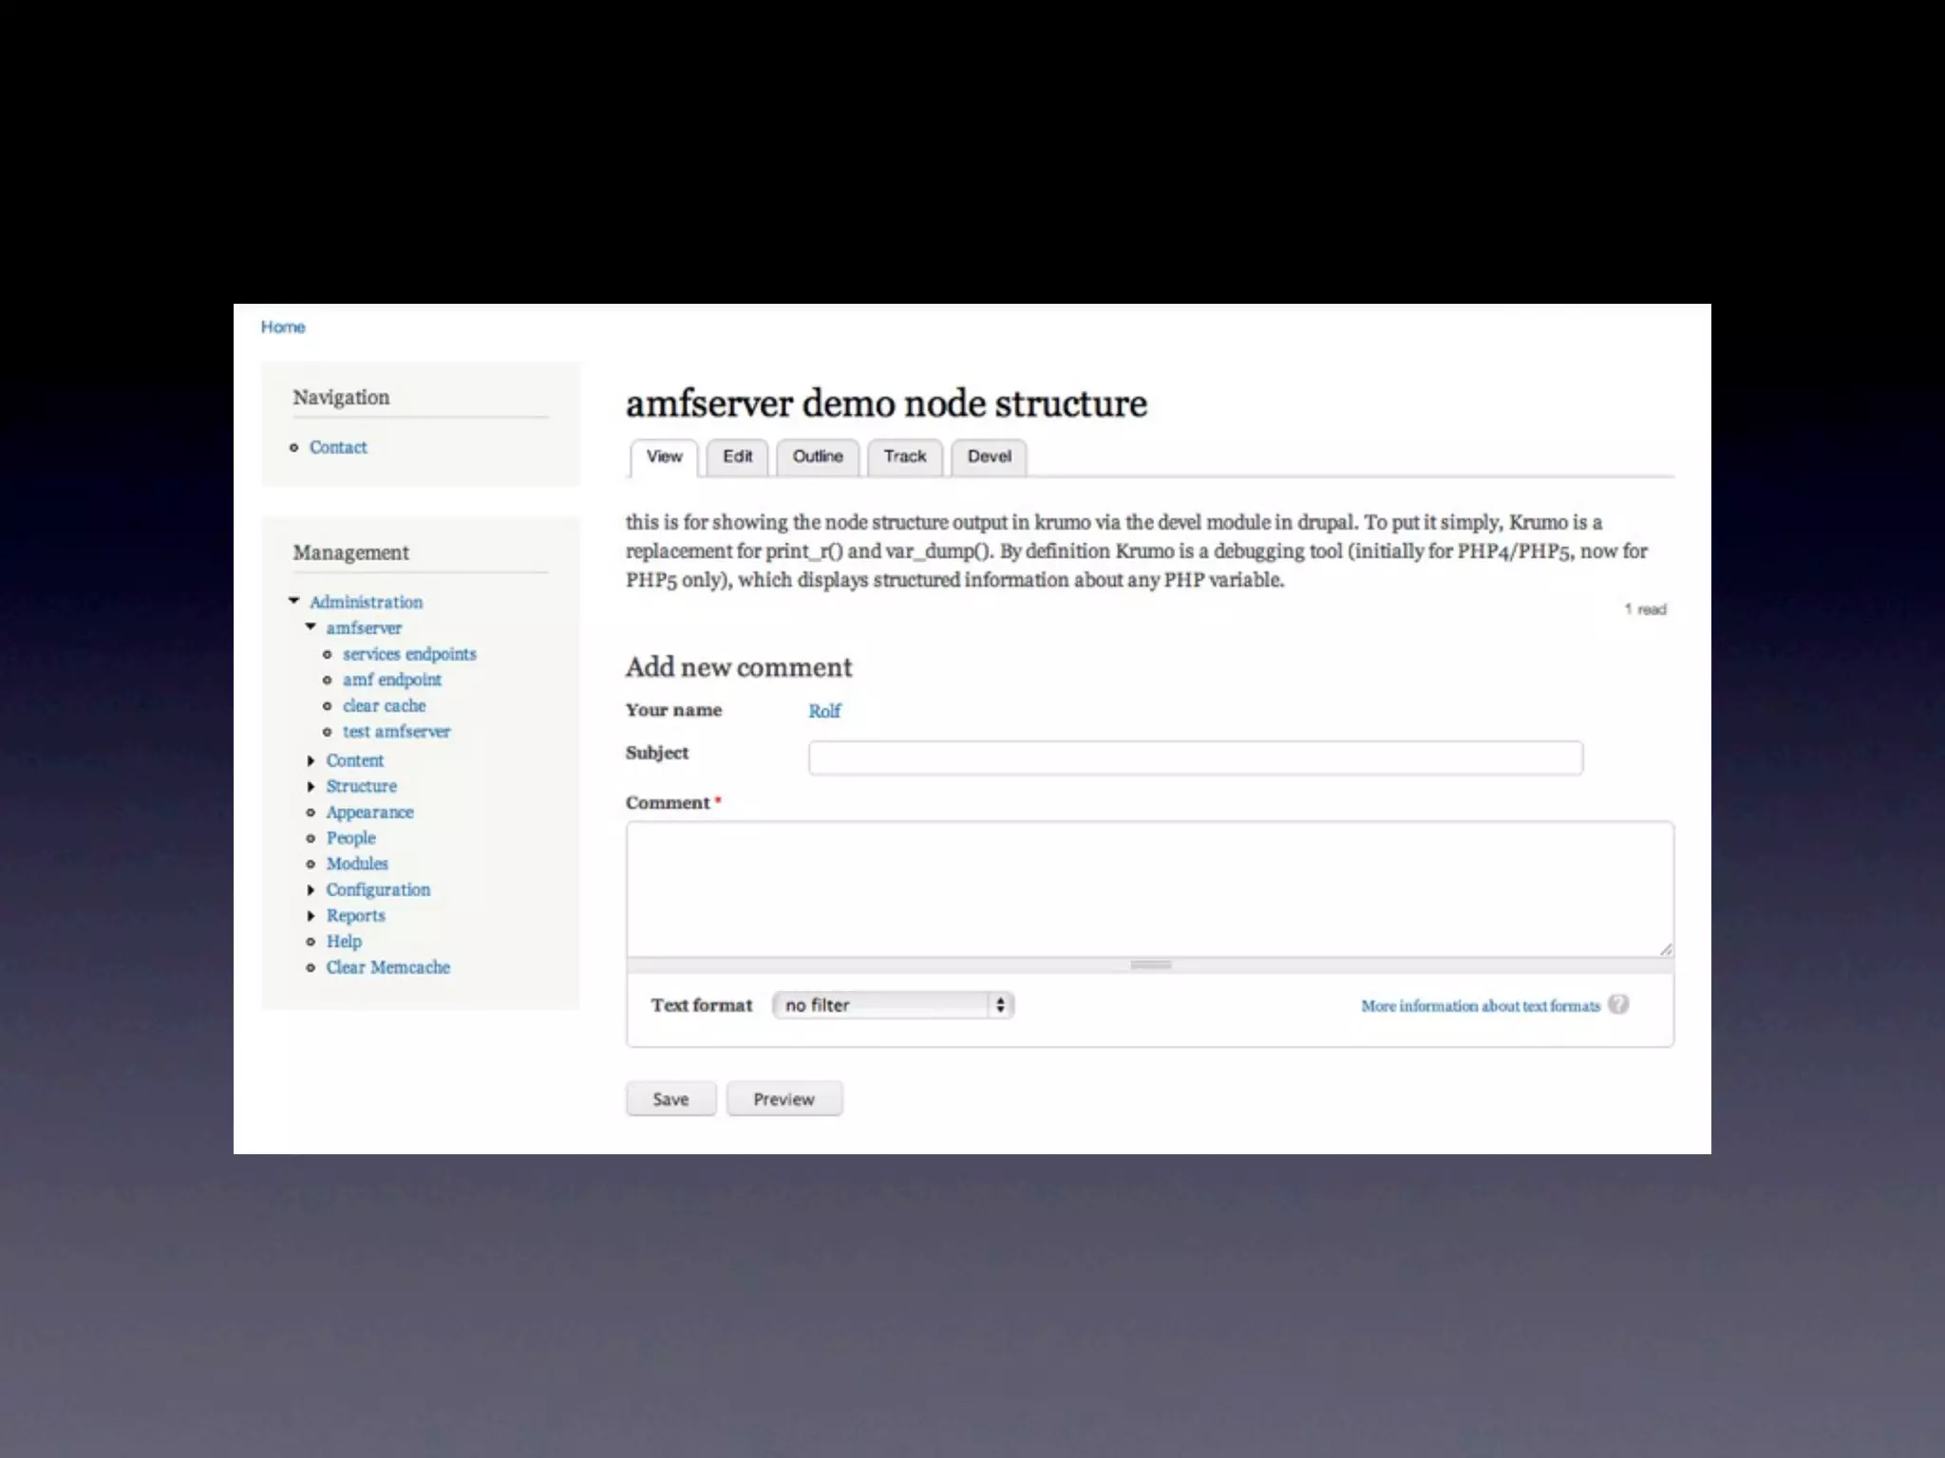Select the Outline tab
Screen dimensions: 1945x1458
(x=818, y=457)
